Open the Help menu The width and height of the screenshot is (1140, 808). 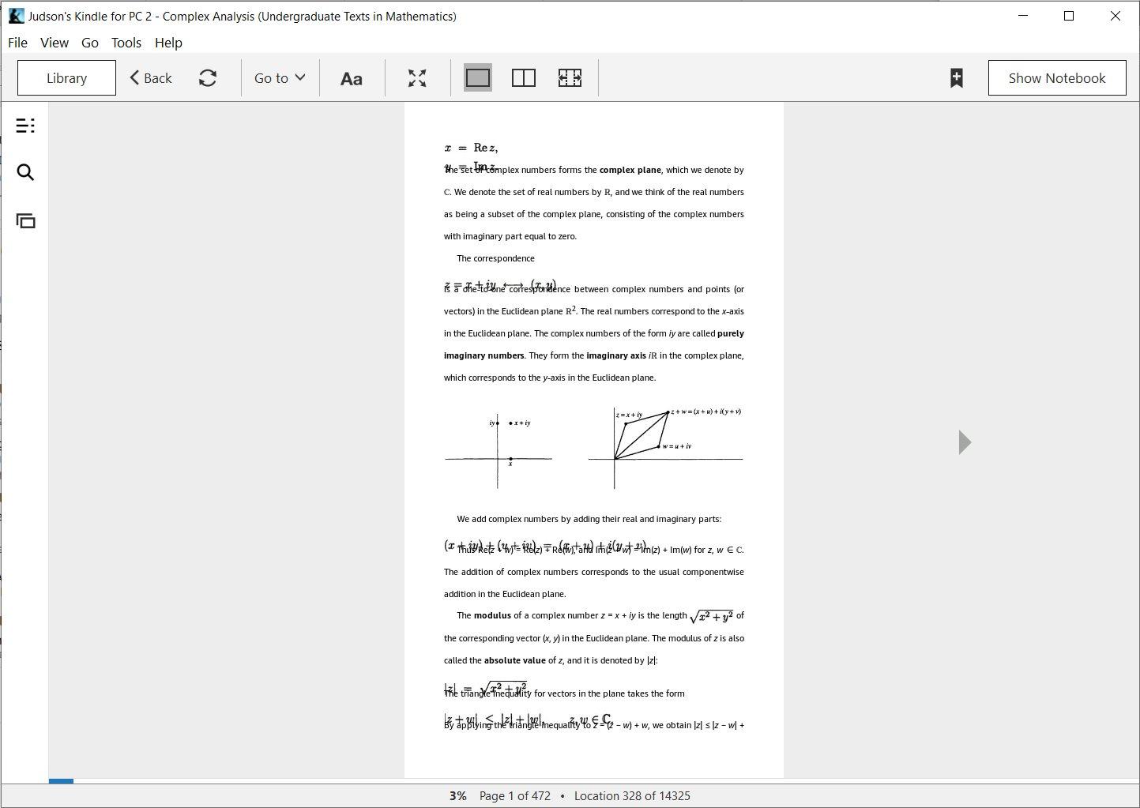point(168,43)
